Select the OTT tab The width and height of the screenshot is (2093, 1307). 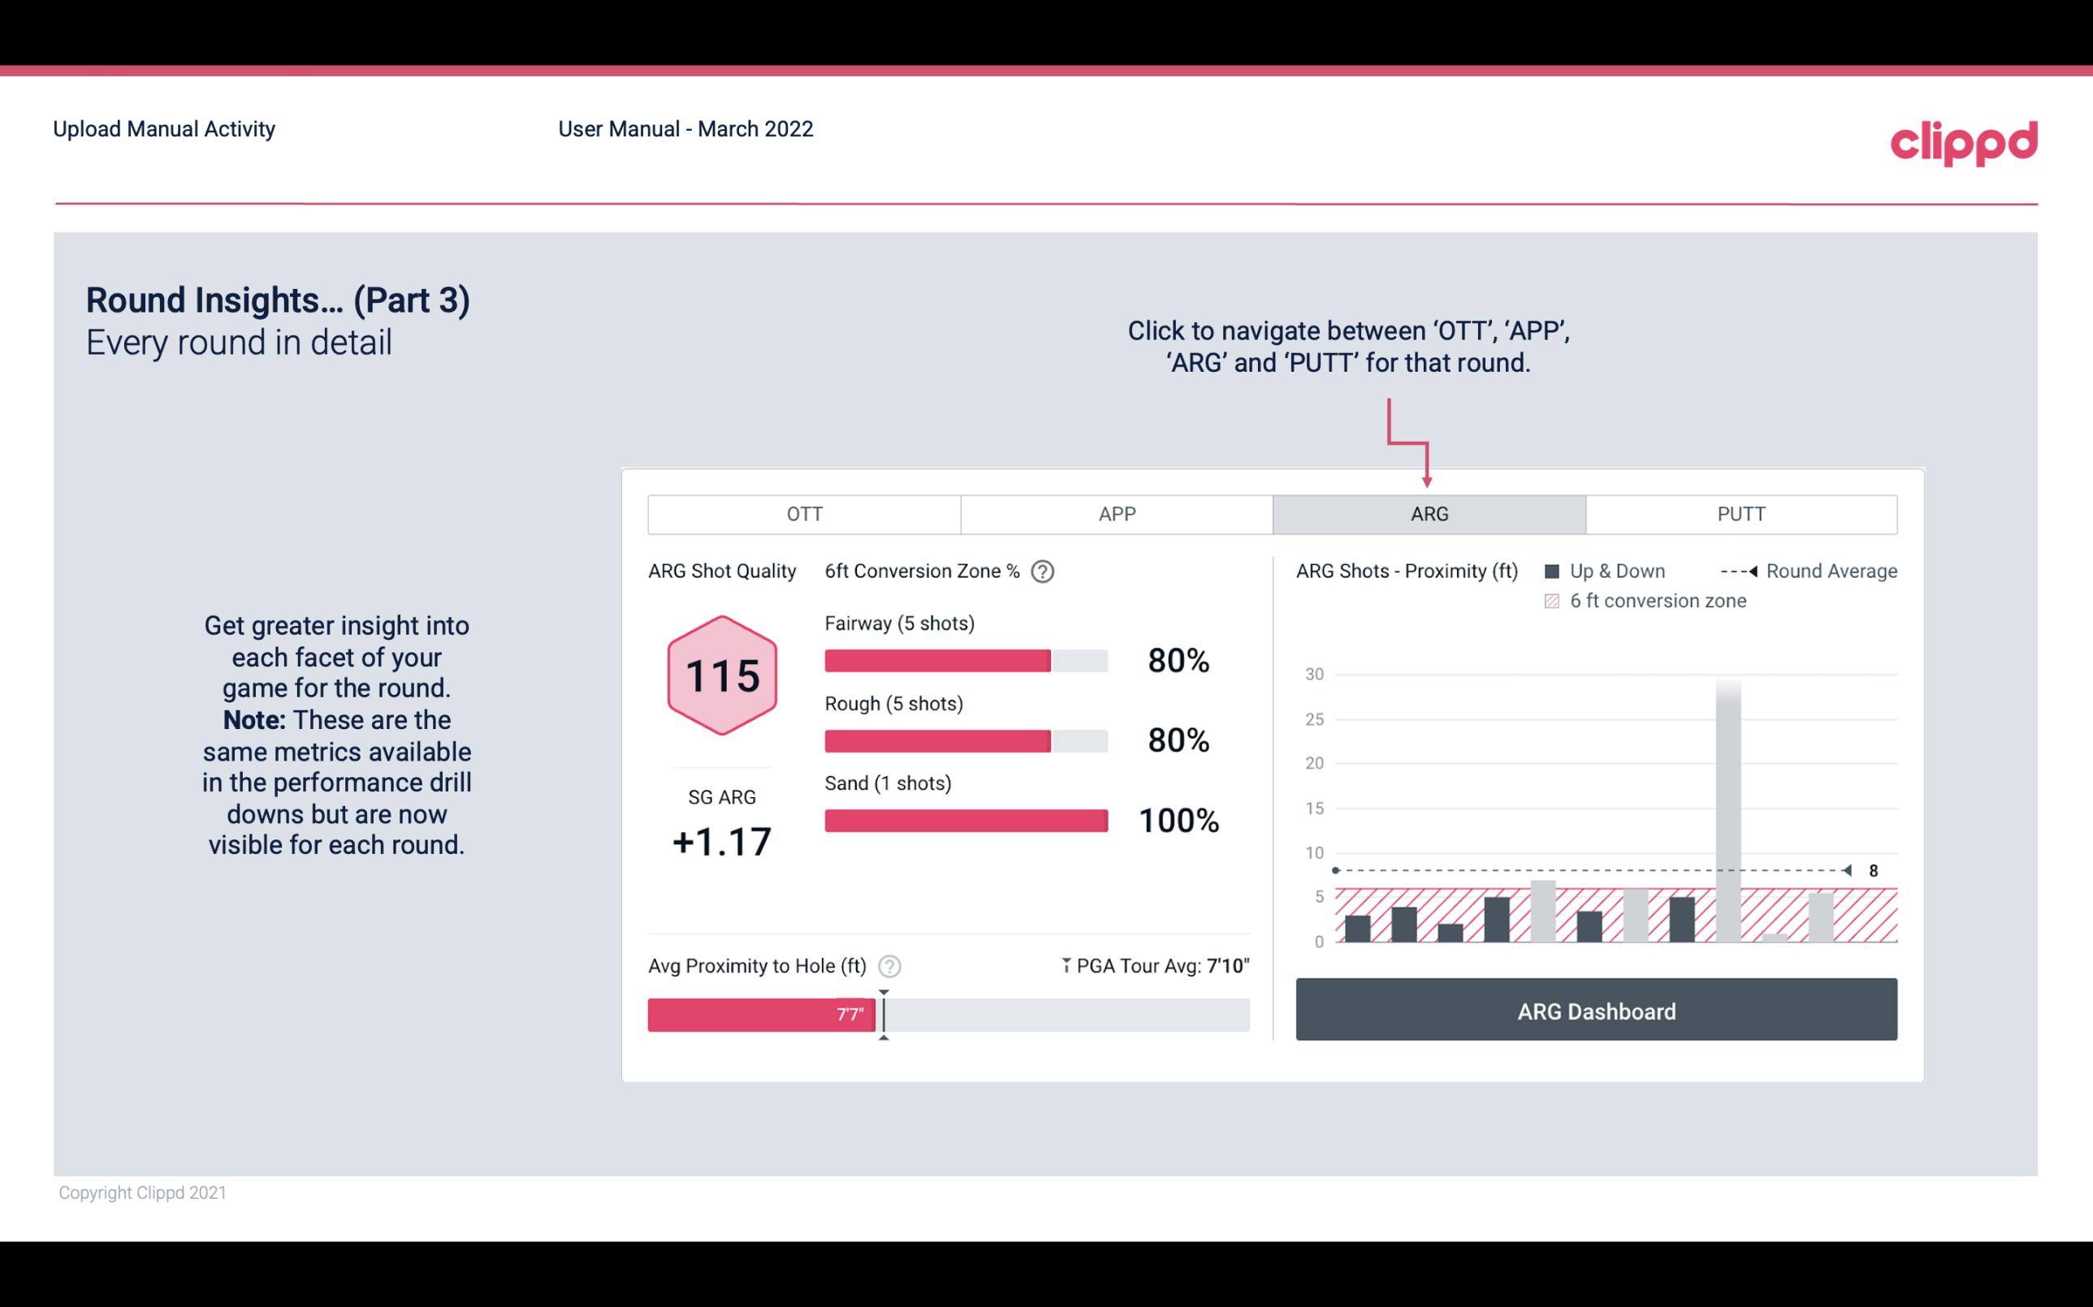pyautogui.click(x=804, y=513)
